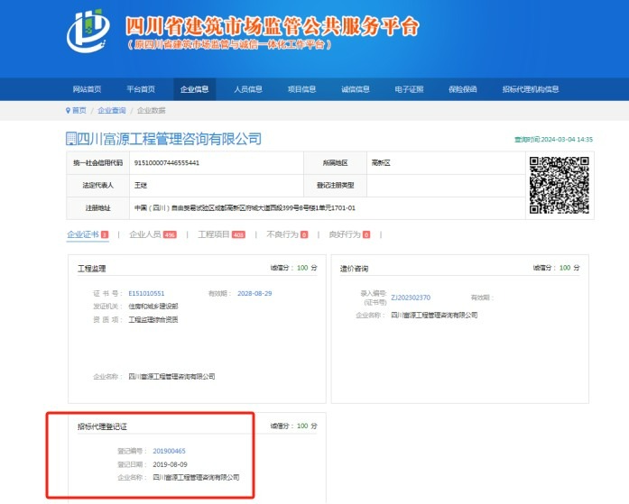This screenshot has width=629, height=504.
Task: Click the company title 四川富源工程管理咨询有限公司
Action: (x=169, y=139)
